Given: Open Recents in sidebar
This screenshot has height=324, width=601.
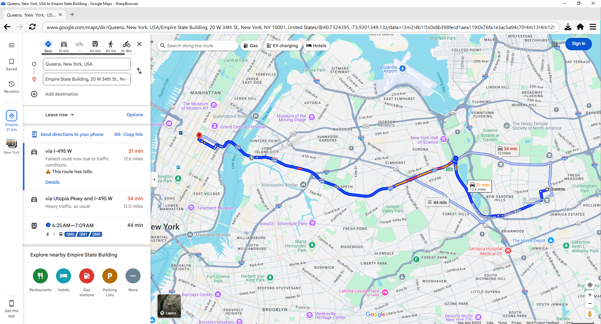Looking at the screenshot, I should pos(12,87).
